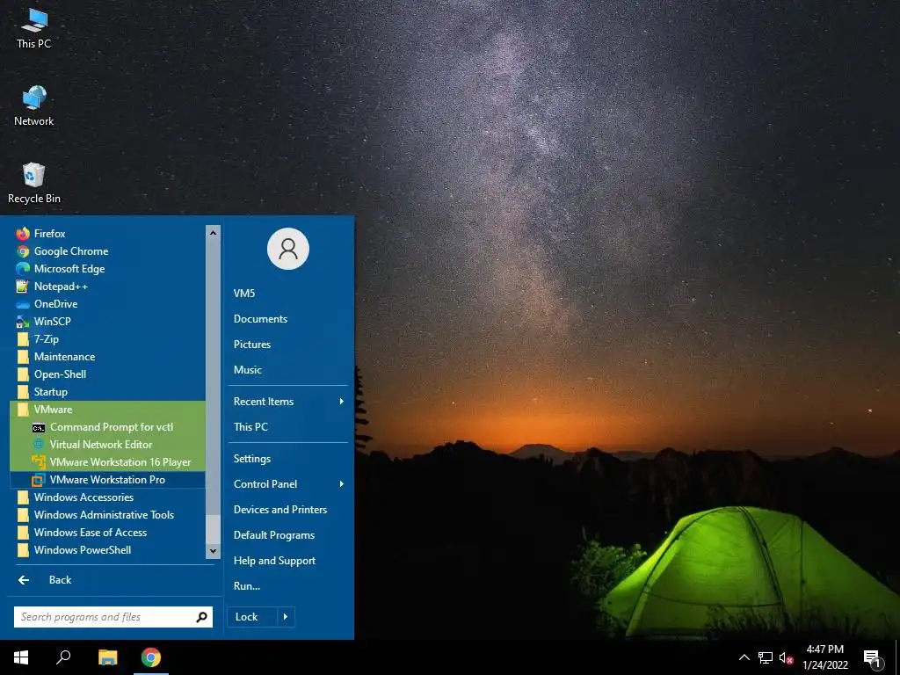The height and width of the screenshot is (675, 900).
Task: Launch VMware Workstation 16 Player
Action: point(107,462)
